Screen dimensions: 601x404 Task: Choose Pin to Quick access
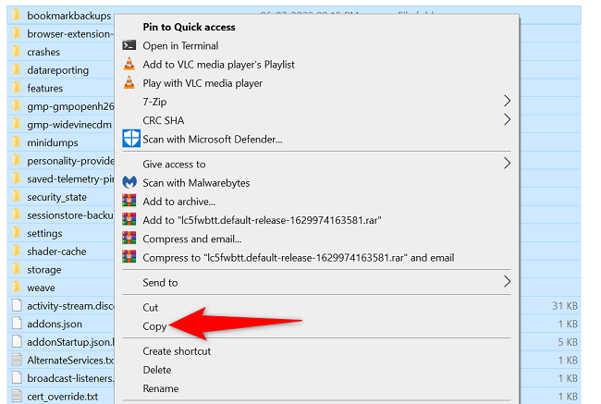189,27
